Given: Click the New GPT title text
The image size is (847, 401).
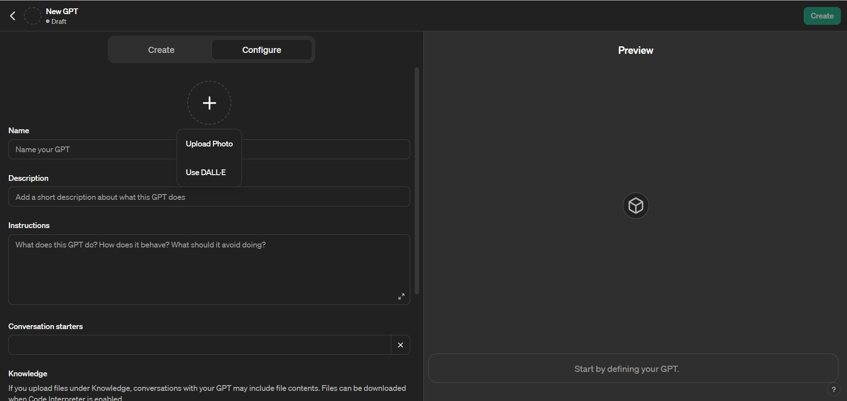Looking at the screenshot, I should [x=62, y=11].
